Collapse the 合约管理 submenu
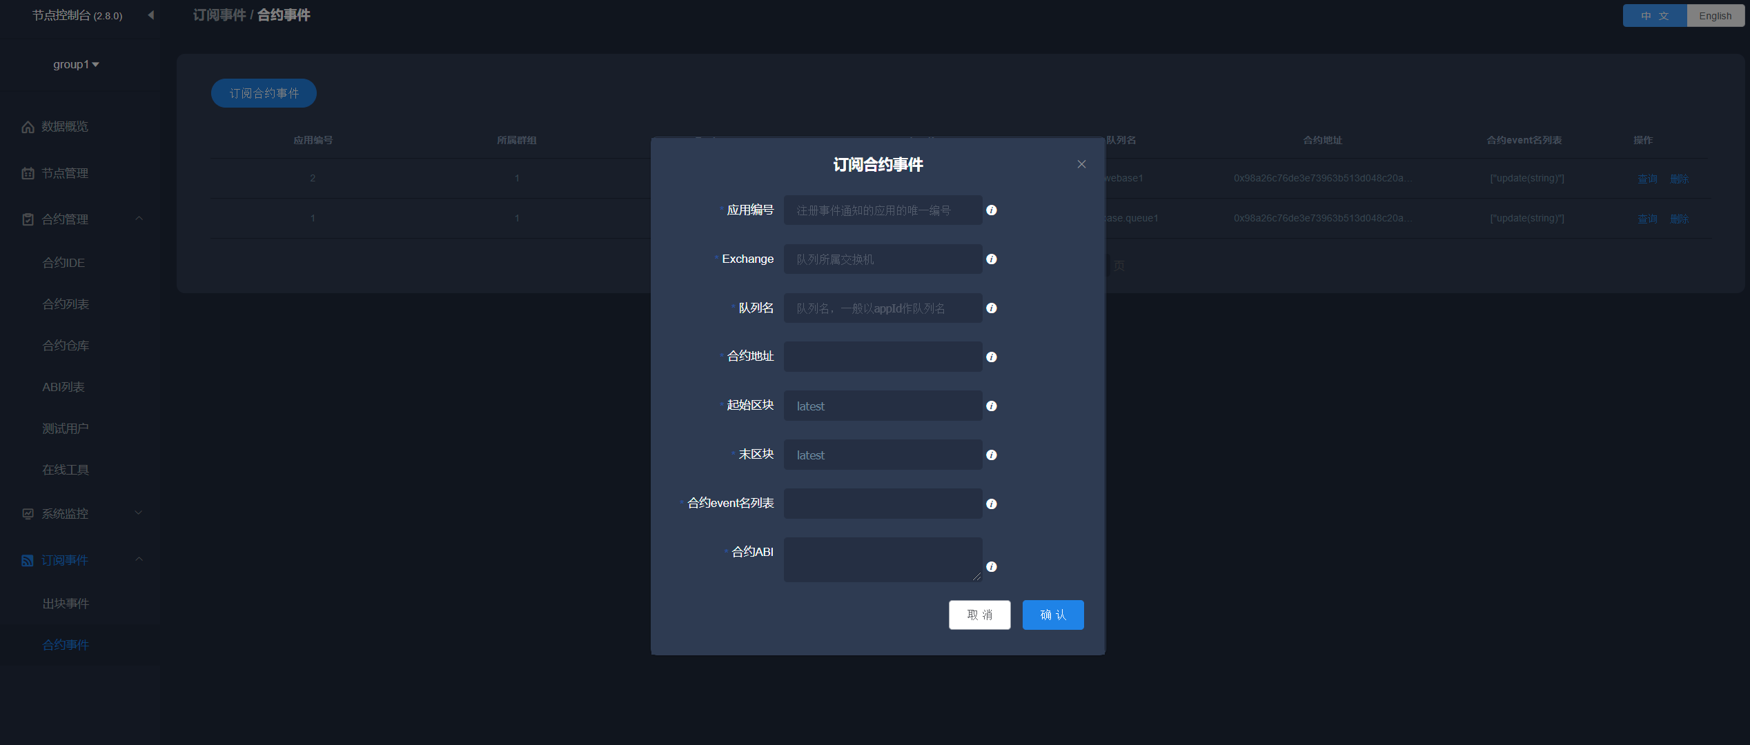This screenshot has width=1750, height=745. [139, 219]
